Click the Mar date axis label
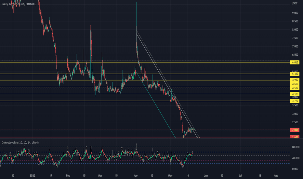This screenshot has height=179, width=303. pyautogui.click(x=100, y=176)
